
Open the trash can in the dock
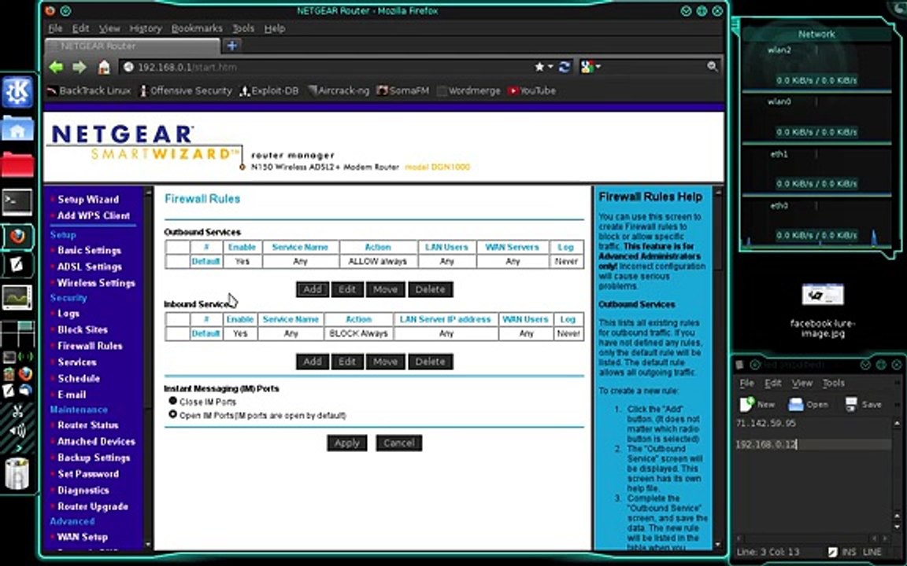(x=17, y=473)
